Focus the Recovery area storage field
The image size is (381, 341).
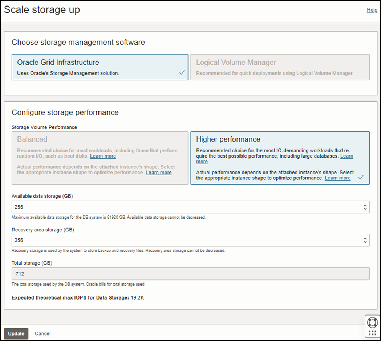coord(191,240)
